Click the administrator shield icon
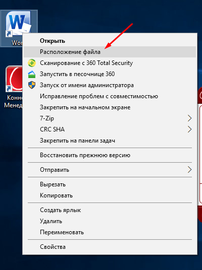Image resolution: width=202 pixels, height=270 pixels. pyautogui.click(x=32, y=85)
